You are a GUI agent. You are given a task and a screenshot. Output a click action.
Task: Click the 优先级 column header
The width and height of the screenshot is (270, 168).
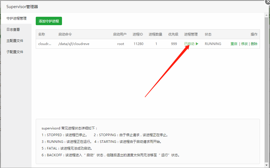point(173,34)
